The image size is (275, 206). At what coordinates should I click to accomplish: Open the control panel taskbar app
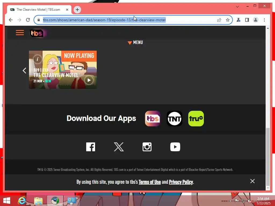tap(72, 201)
